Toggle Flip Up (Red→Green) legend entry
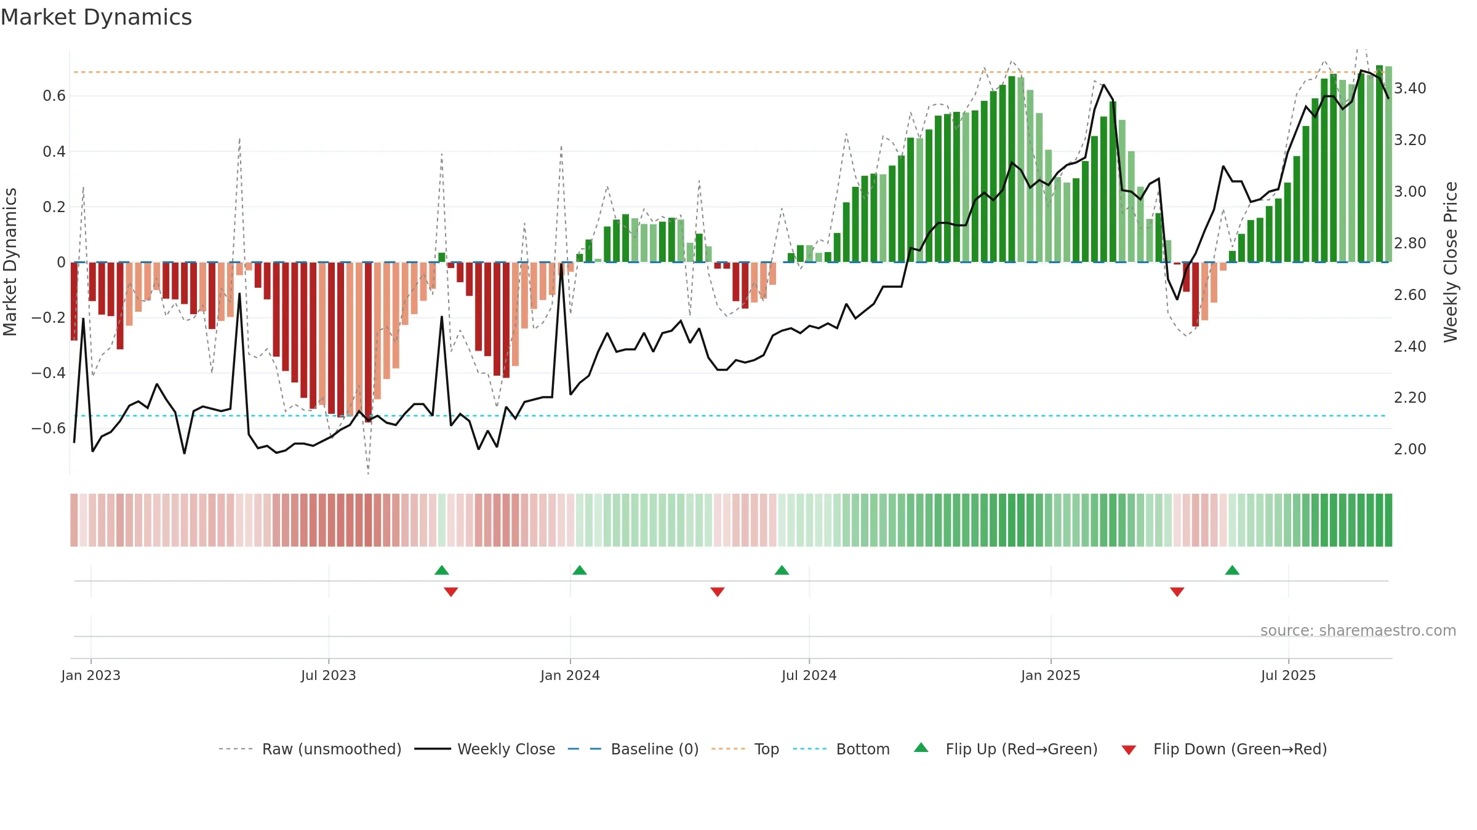 point(1006,749)
